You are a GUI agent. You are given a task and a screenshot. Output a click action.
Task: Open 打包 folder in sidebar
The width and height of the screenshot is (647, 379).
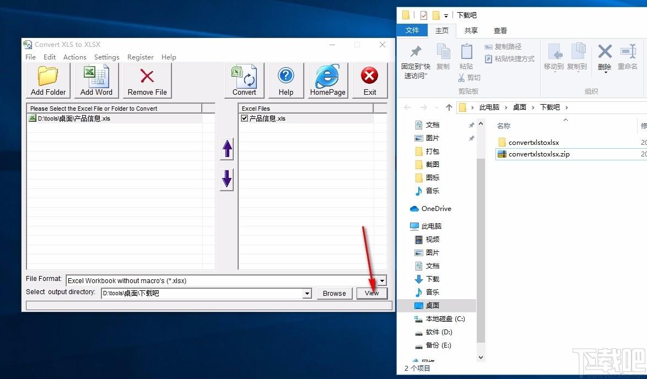click(x=427, y=151)
